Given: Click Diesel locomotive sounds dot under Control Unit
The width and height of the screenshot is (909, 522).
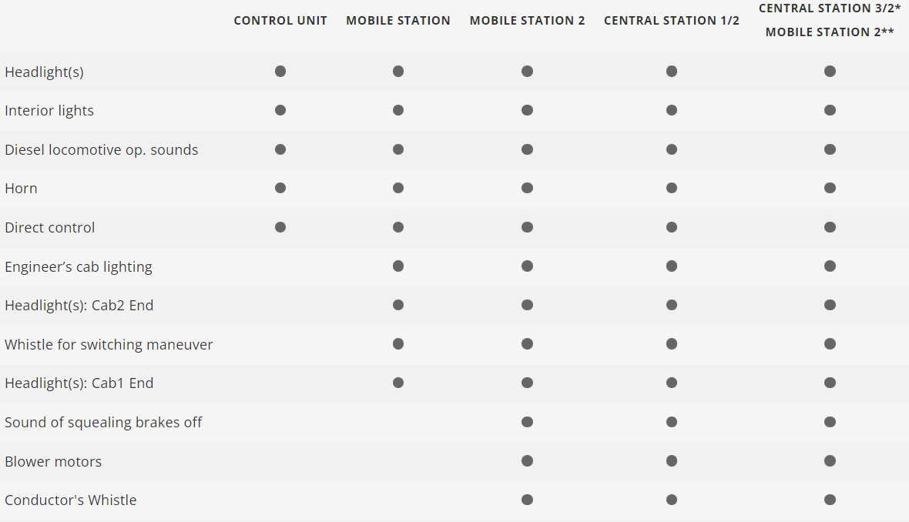Looking at the screenshot, I should [x=280, y=149].
